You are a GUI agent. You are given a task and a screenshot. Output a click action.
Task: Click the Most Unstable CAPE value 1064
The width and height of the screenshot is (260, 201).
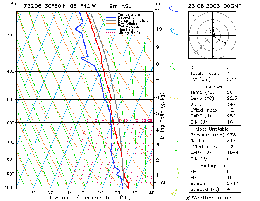233,153
